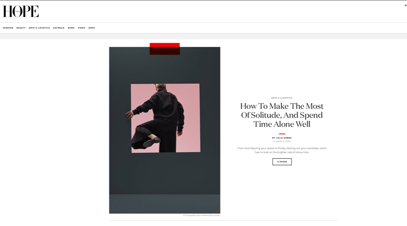Open the article's hero photograph
This screenshot has width=407, height=226.
point(164,130)
